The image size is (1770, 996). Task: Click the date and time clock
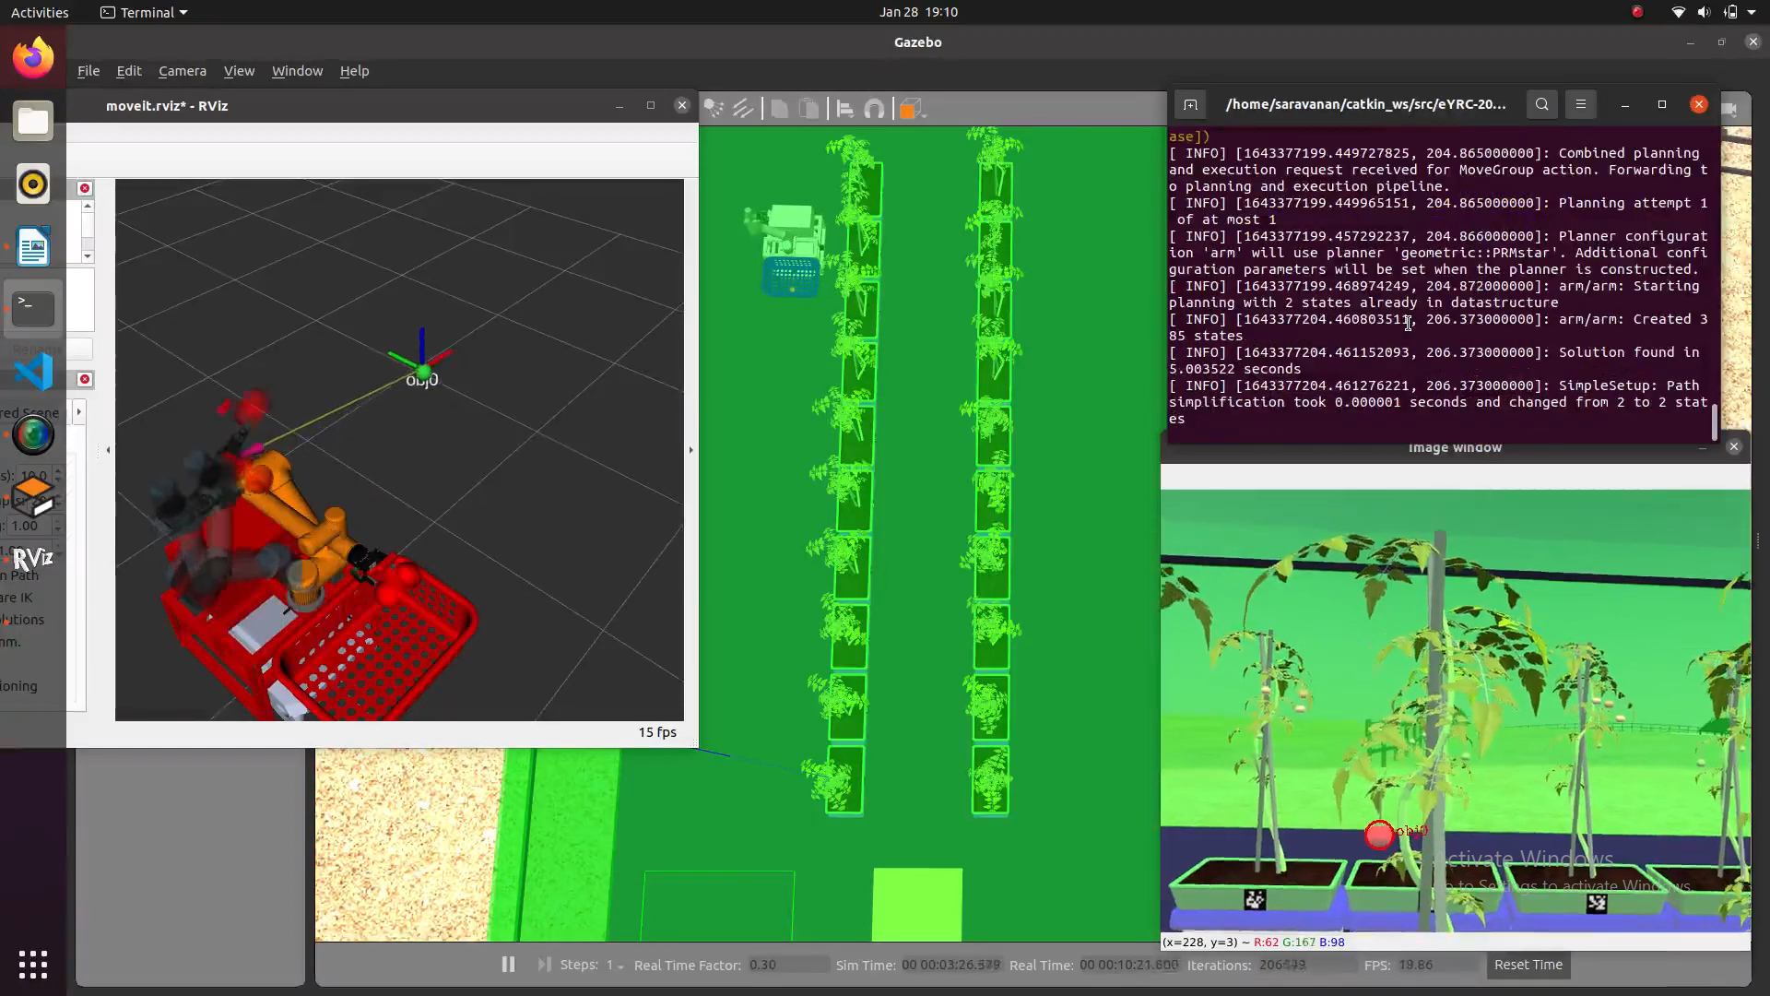pyautogui.click(x=918, y=12)
